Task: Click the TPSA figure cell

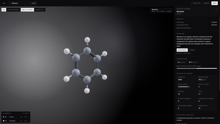Action: (x=207, y=93)
